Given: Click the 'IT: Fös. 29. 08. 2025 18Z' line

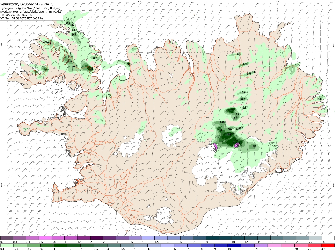Looking at the screenshot, I should [16, 15].
